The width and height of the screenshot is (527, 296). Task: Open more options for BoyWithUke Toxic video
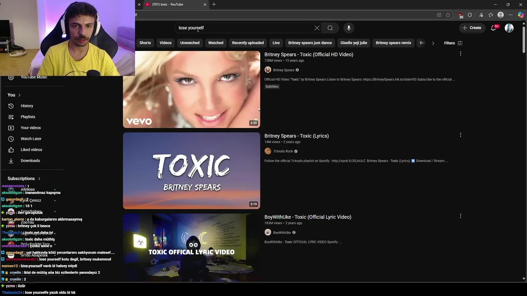[460, 216]
